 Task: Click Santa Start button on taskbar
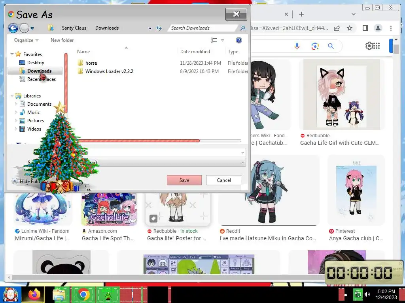(10, 295)
